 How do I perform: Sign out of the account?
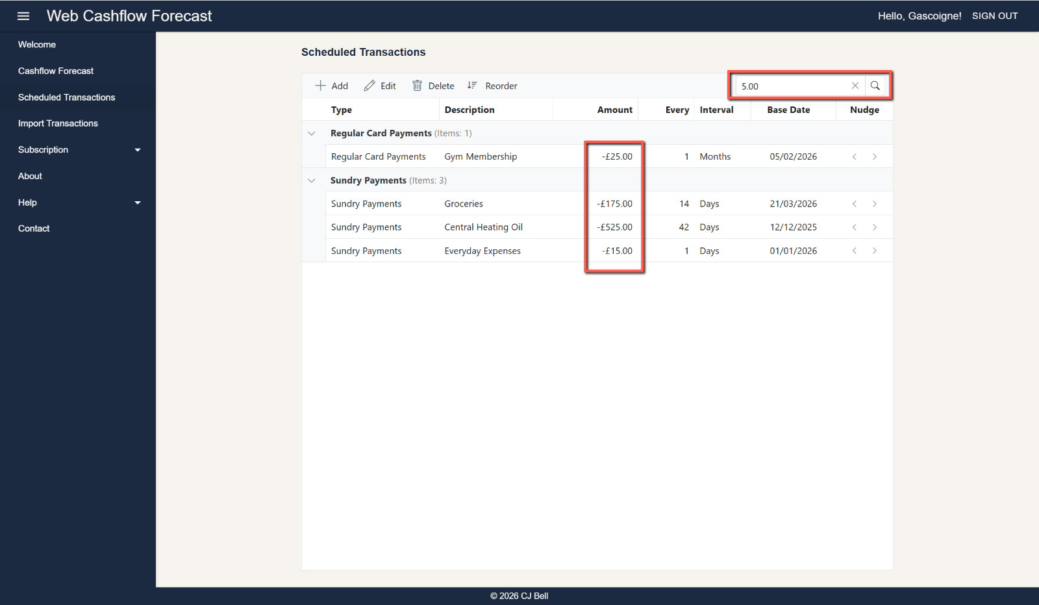coord(994,16)
